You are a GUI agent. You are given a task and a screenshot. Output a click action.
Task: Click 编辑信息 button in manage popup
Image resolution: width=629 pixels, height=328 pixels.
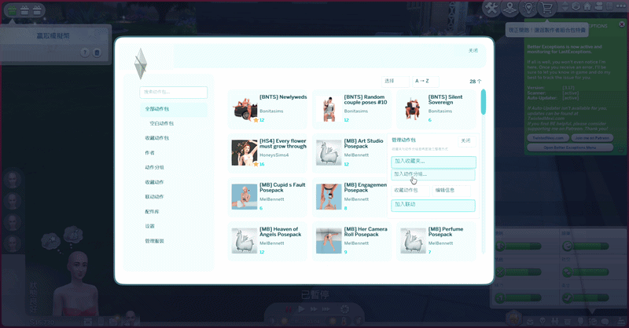pos(451,191)
